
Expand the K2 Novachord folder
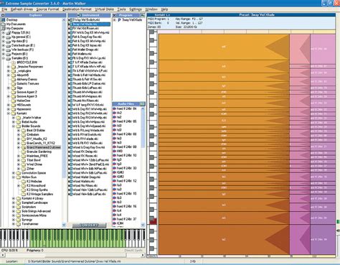click(19, 186)
